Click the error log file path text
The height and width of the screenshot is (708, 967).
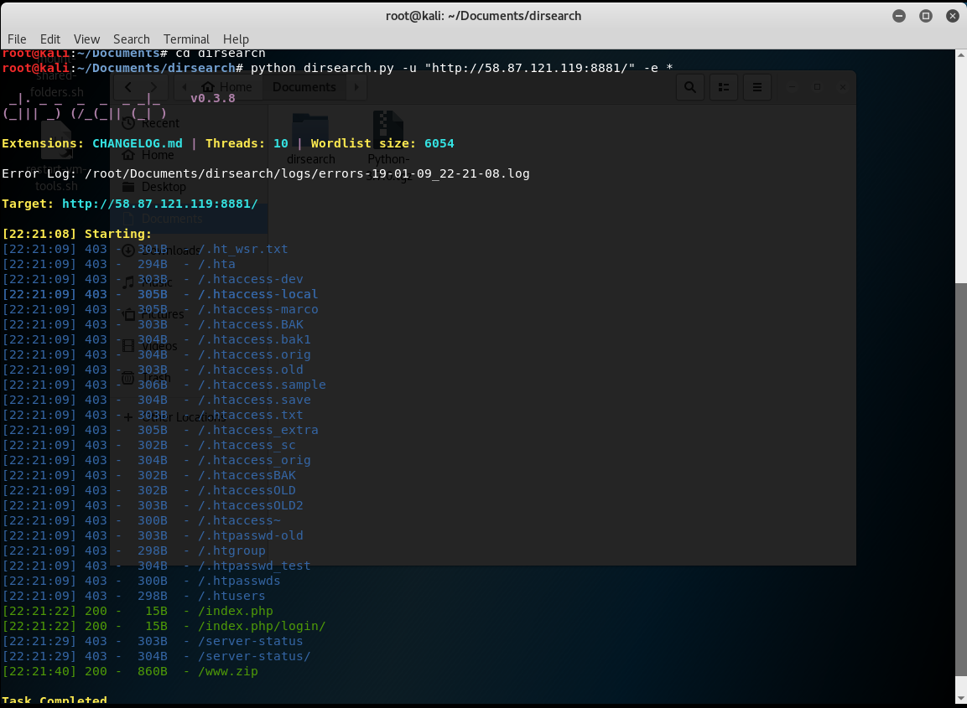(307, 173)
